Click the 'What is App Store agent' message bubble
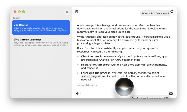The height and width of the screenshot is (112, 187). 155,13
